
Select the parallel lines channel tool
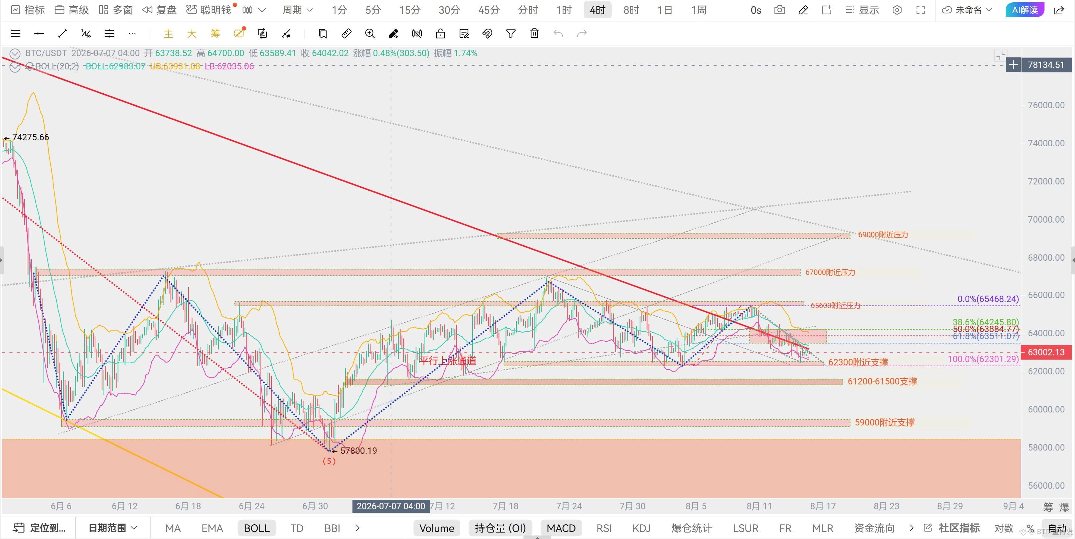click(109, 33)
